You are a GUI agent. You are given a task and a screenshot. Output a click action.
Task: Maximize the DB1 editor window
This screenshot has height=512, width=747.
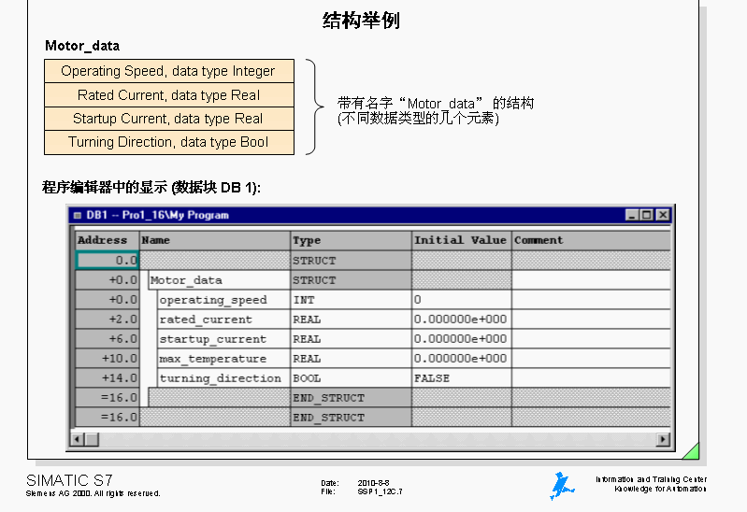(648, 215)
